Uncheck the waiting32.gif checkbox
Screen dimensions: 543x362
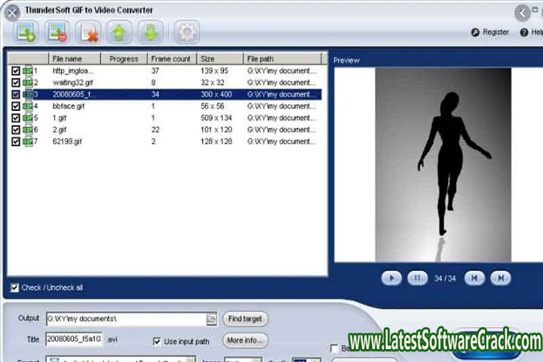click(x=16, y=83)
